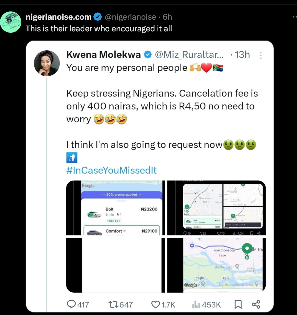
Task: View analytics icon showing 453K views
Action: (196, 305)
